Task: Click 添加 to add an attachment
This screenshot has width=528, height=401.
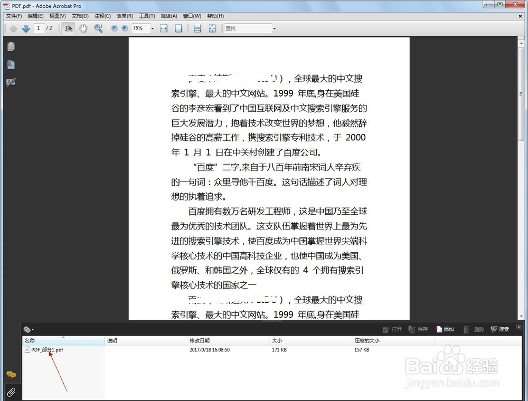Action: pos(445,329)
